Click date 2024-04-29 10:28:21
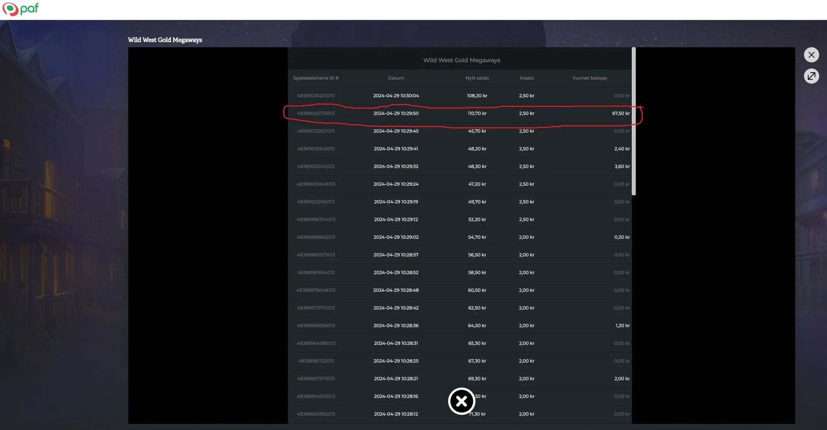The width and height of the screenshot is (827, 430). point(396,379)
